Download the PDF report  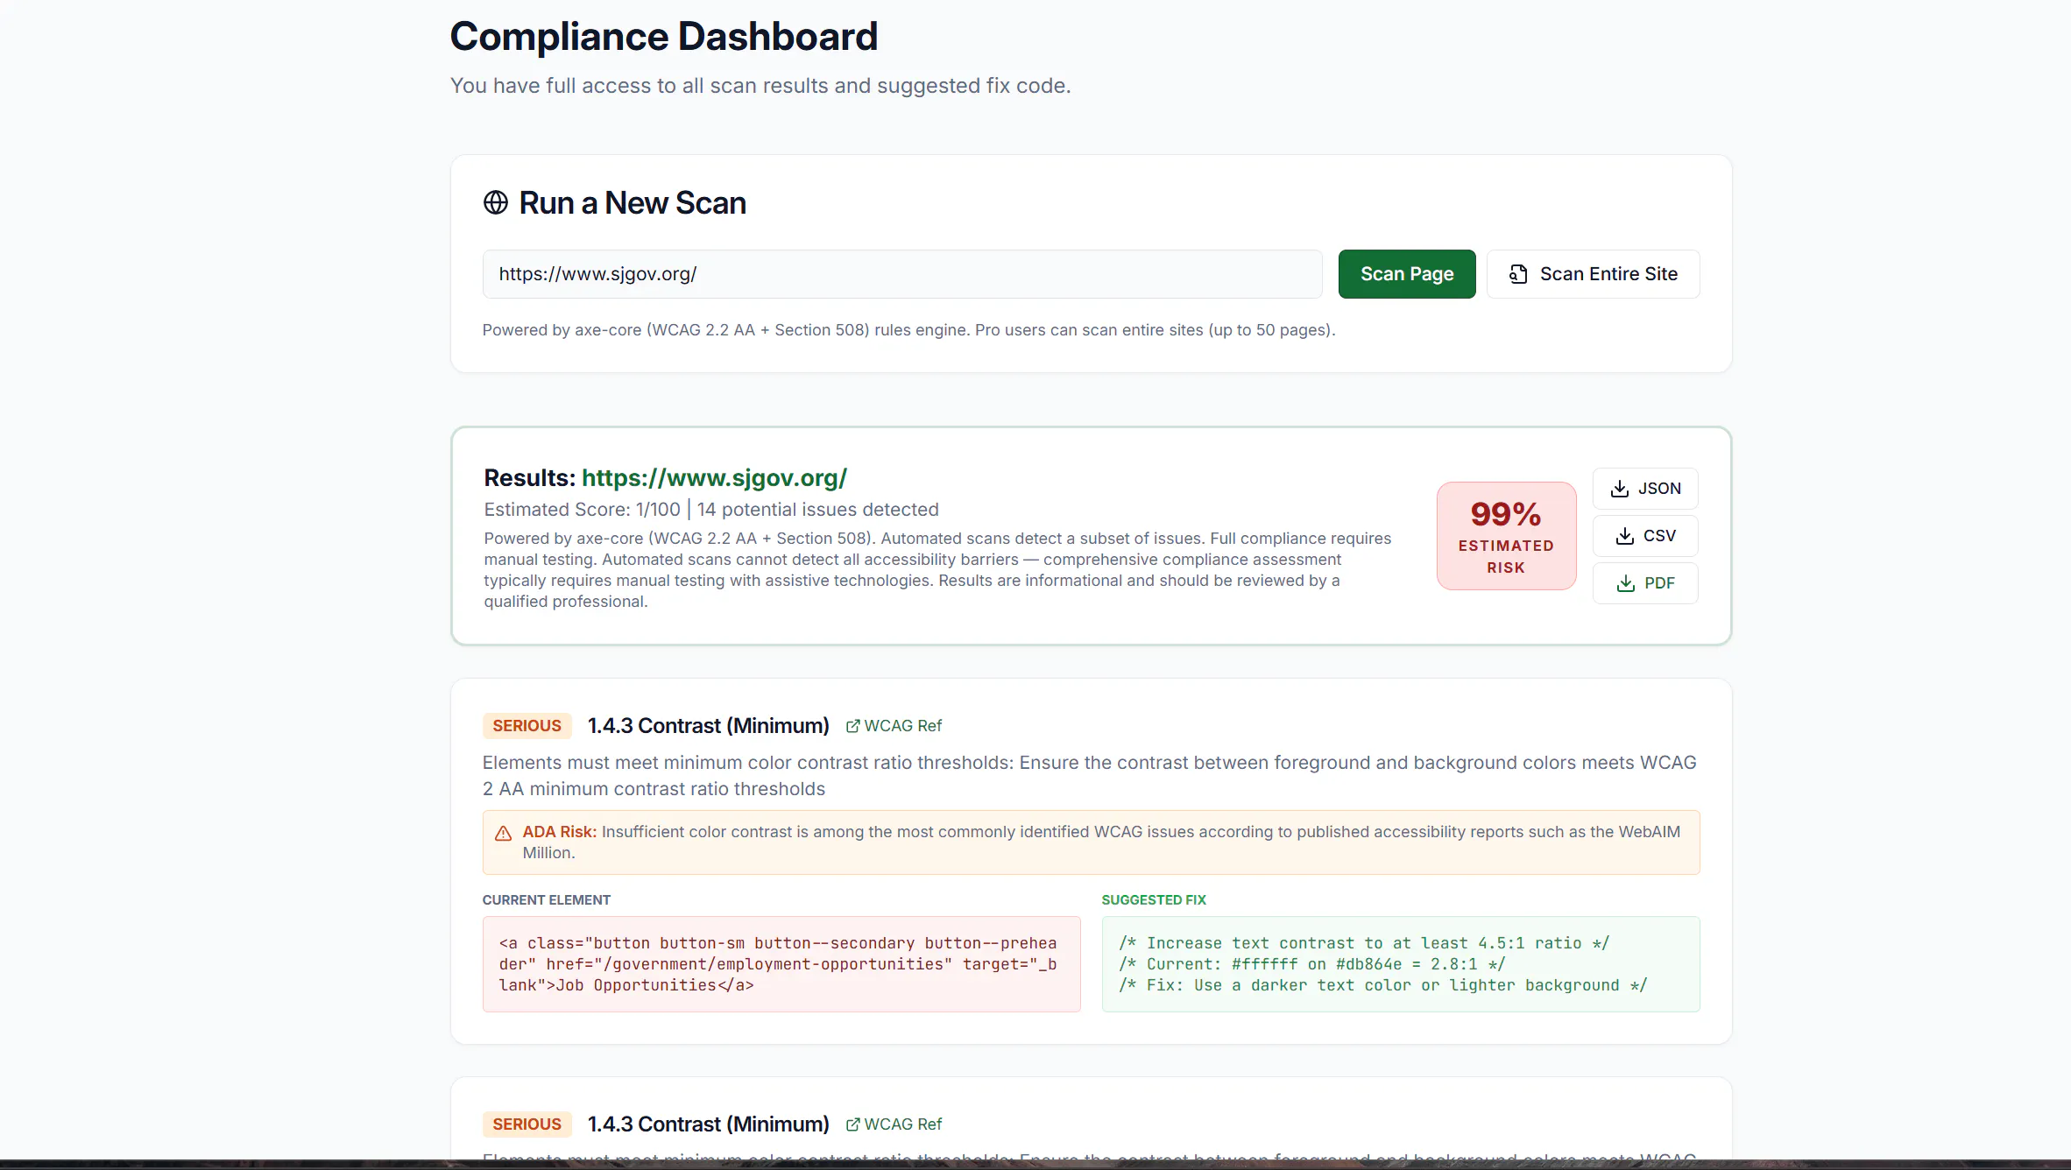(1645, 583)
